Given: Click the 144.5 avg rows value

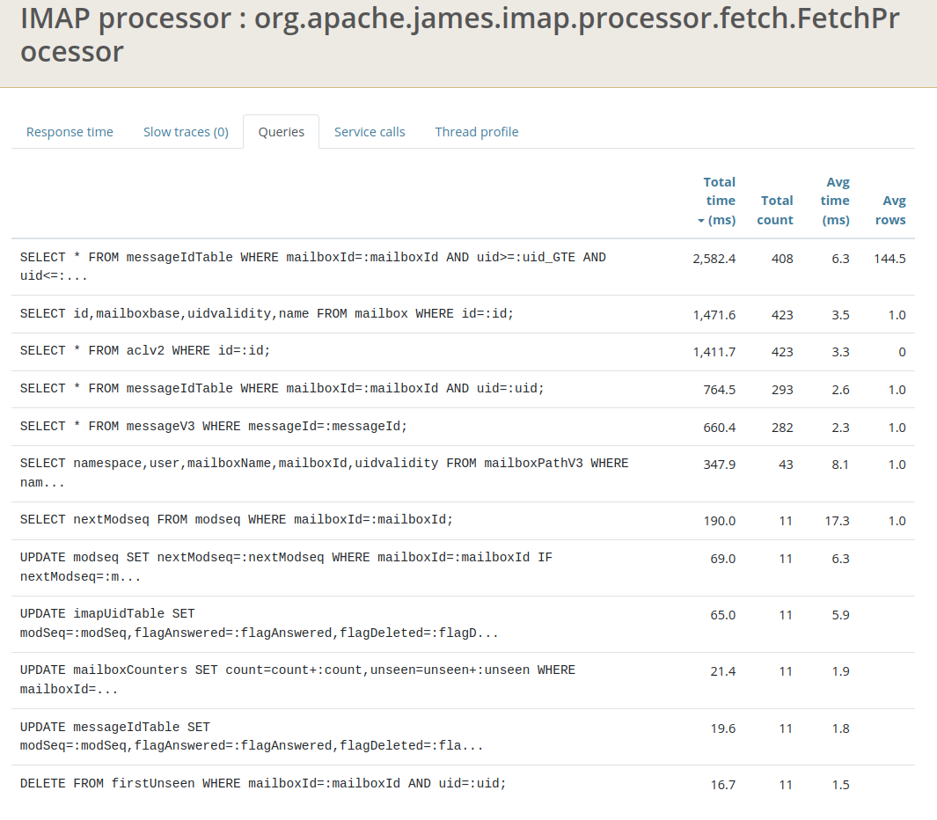Looking at the screenshot, I should pyautogui.click(x=889, y=259).
